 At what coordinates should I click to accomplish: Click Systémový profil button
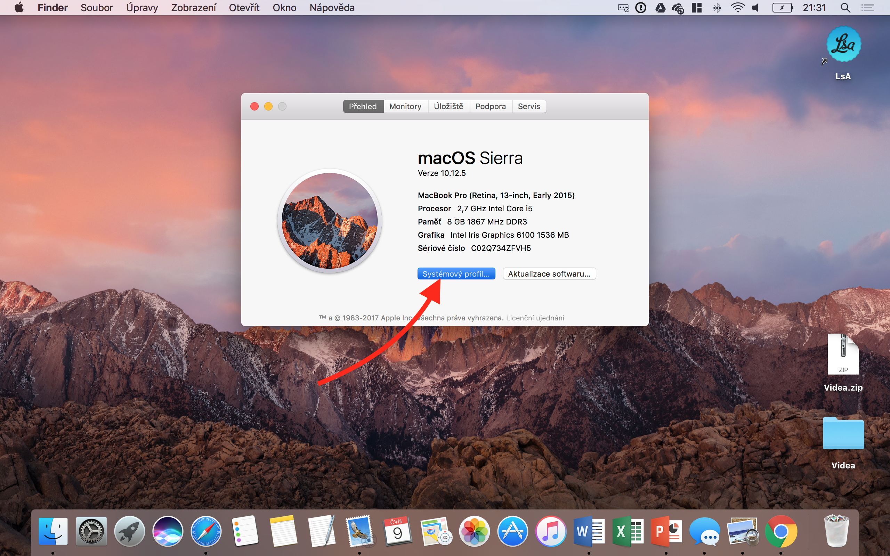tap(456, 274)
